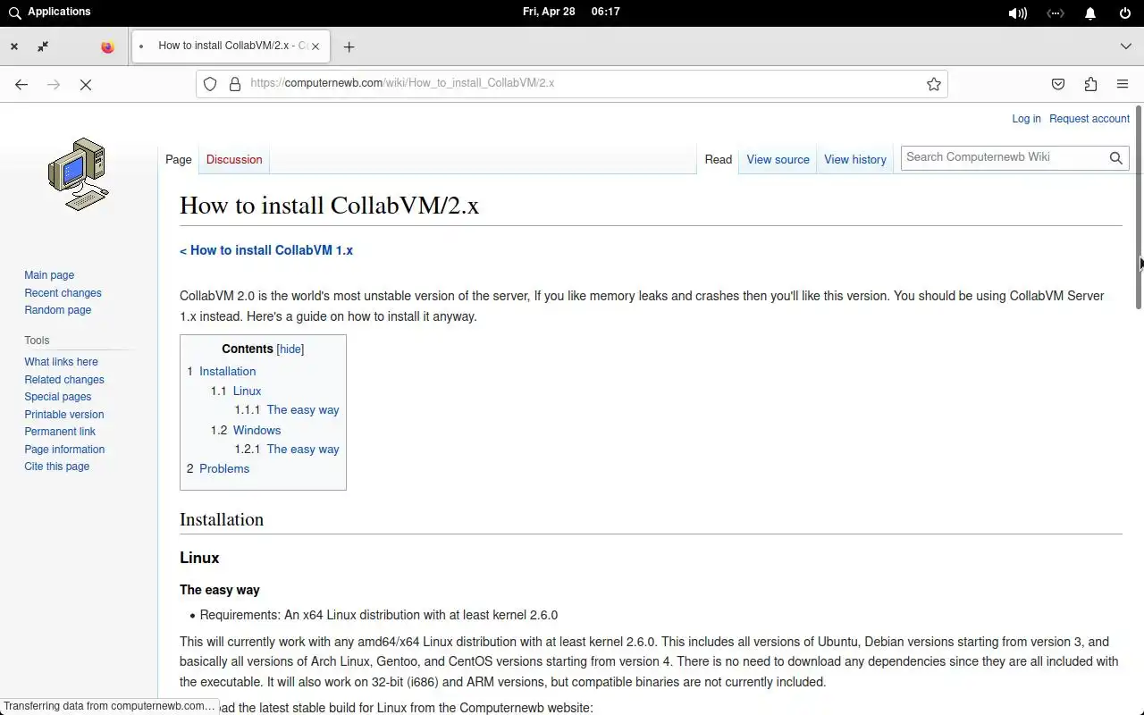Jump to 1.2.1 The easy way
1144x715 pixels.
[287, 450]
